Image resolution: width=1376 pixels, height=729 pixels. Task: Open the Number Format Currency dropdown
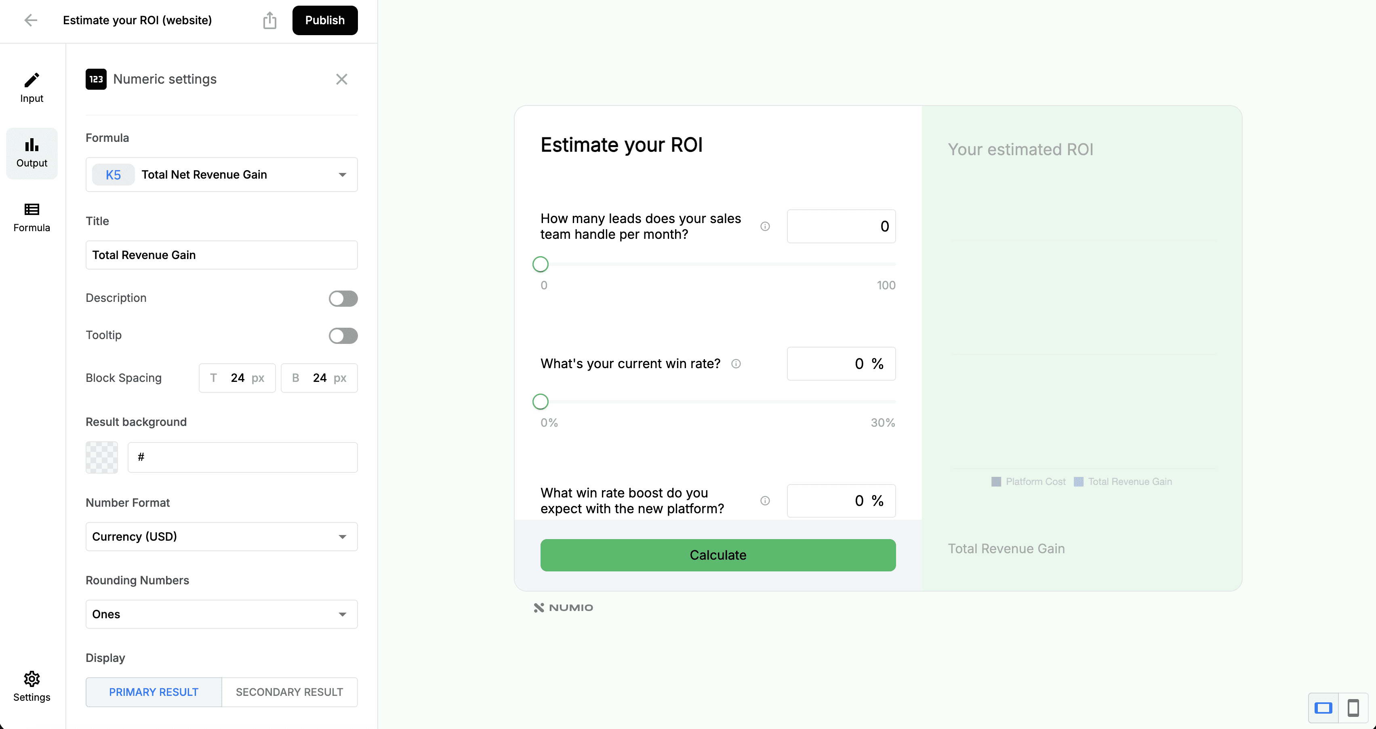(221, 537)
